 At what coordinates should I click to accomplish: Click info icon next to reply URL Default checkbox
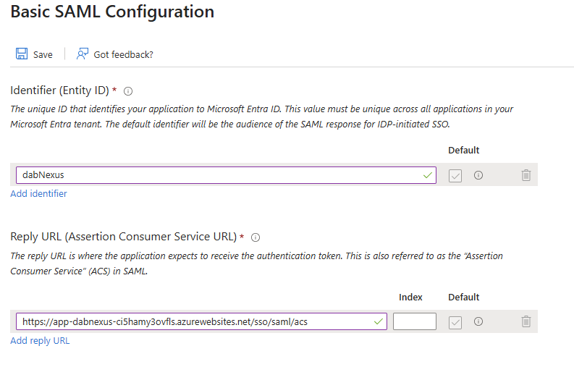click(478, 321)
